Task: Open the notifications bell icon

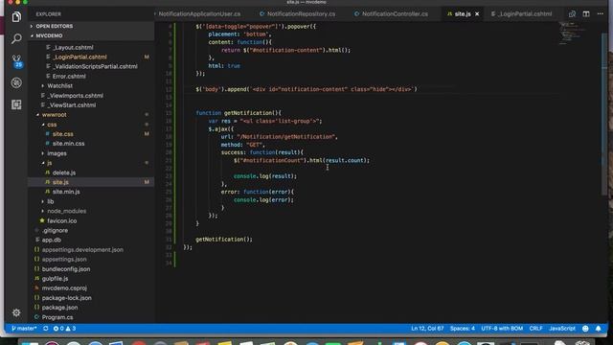Action: click(x=598, y=329)
